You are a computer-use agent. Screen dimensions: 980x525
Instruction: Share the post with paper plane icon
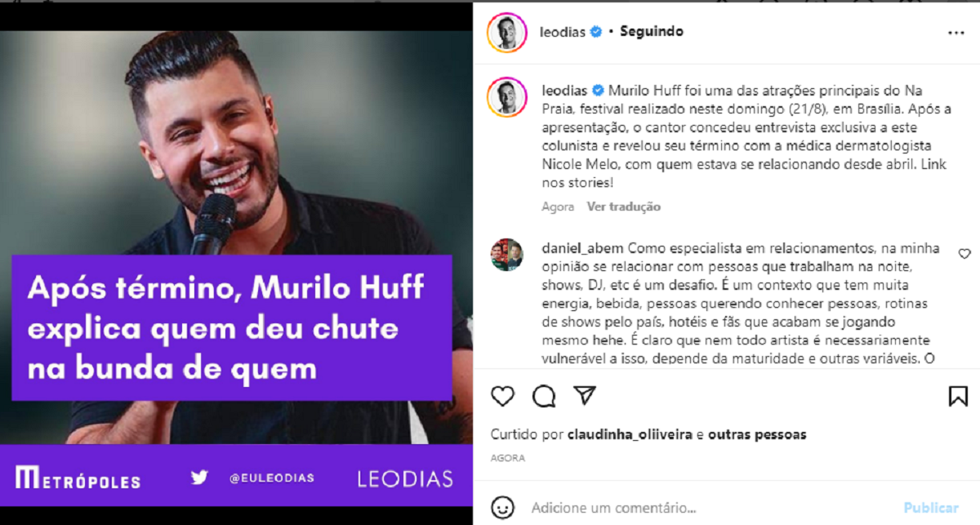point(584,396)
